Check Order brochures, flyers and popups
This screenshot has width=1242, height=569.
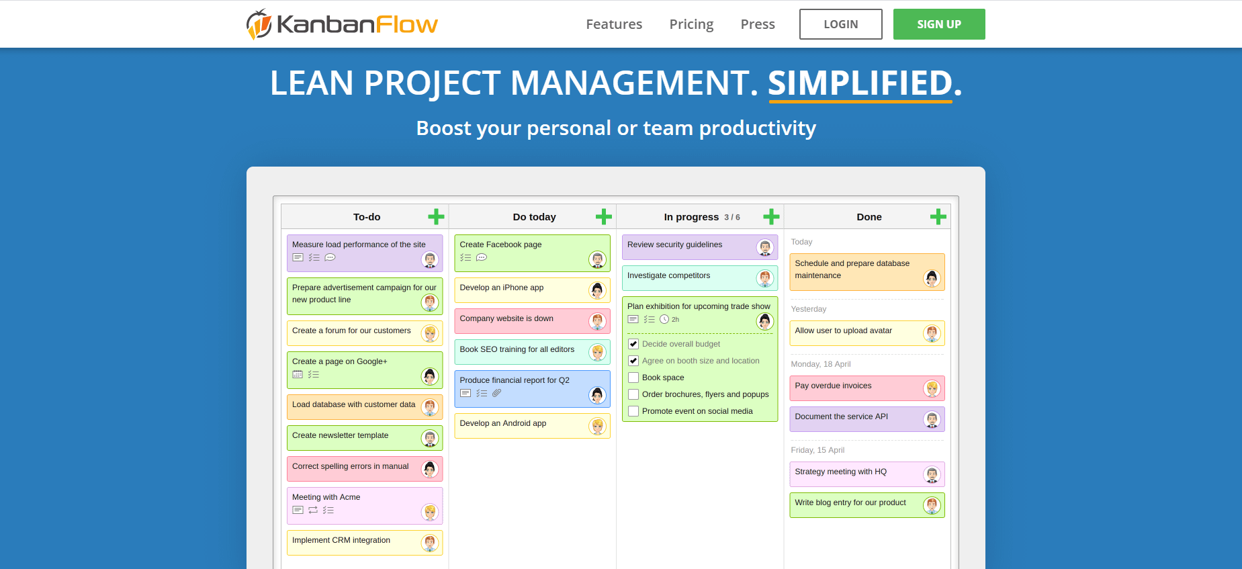(x=633, y=394)
